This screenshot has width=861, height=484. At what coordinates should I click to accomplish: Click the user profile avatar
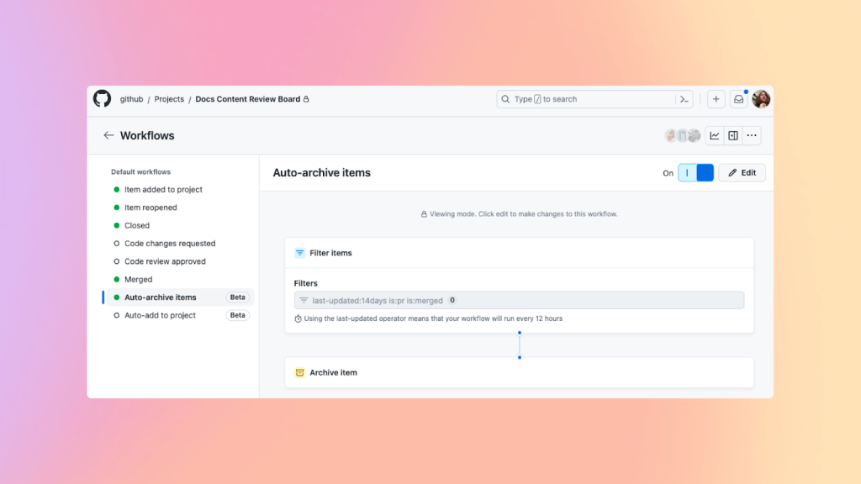[x=761, y=99]
